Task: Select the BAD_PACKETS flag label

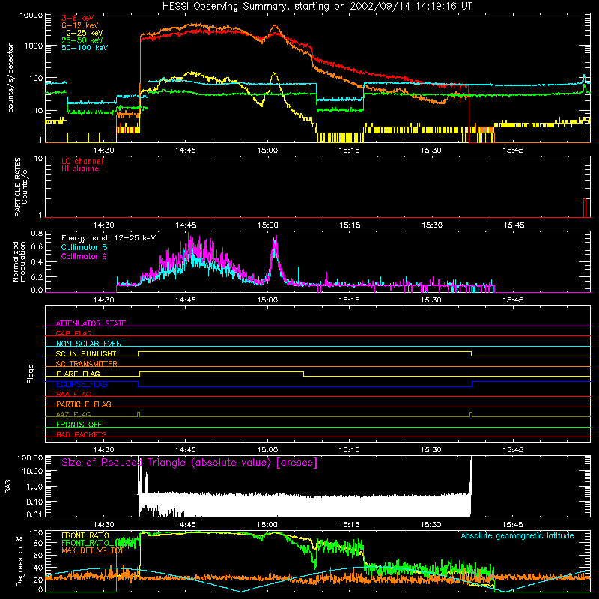Action: [x=82, y=434]
